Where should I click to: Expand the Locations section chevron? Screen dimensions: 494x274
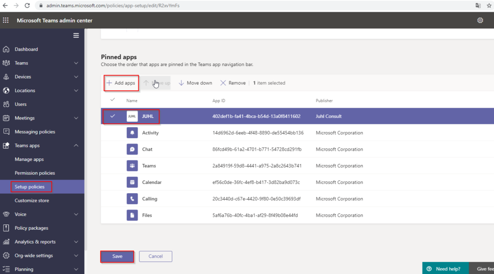[x=76, y=91]
